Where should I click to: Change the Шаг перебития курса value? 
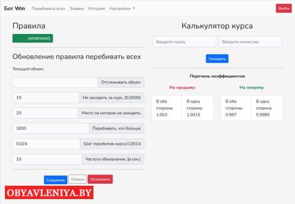coord(46,144)
